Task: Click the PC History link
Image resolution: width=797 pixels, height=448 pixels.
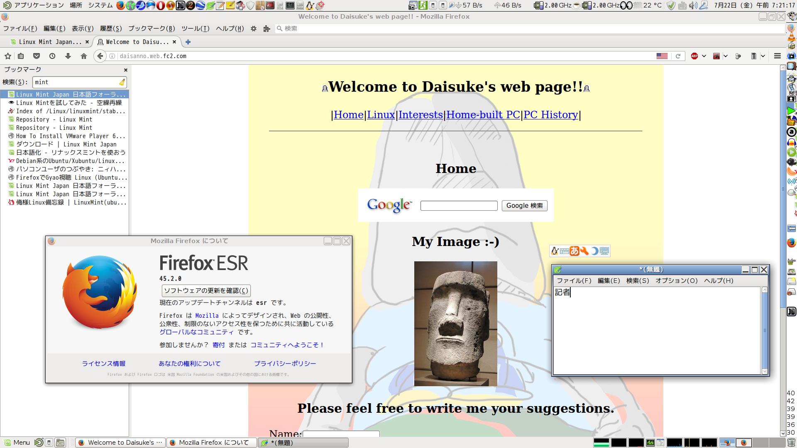Action: 551,115
